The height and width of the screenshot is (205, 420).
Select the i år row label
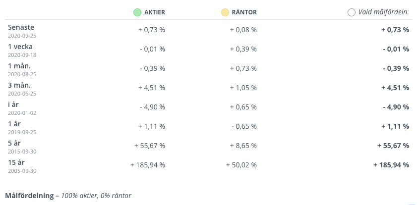[13, 104]
